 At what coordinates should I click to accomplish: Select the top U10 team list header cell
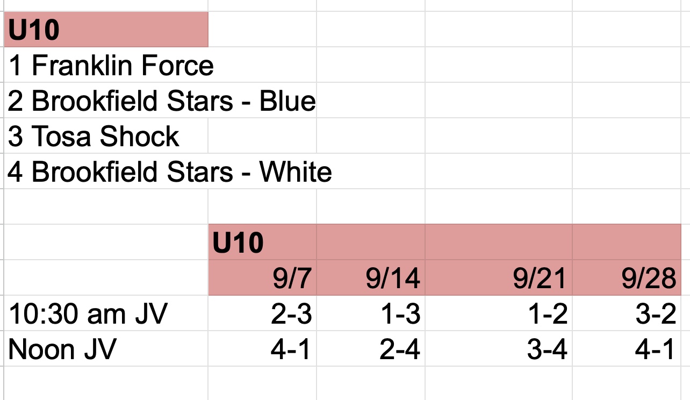click(106, 30)
